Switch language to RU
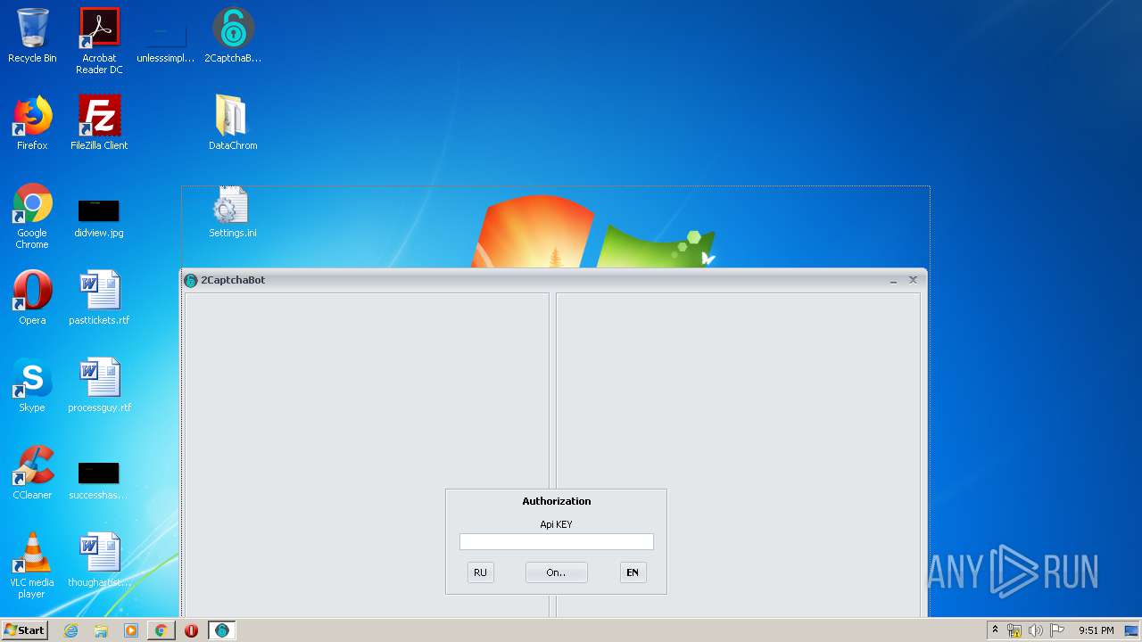 click(480, 572)
